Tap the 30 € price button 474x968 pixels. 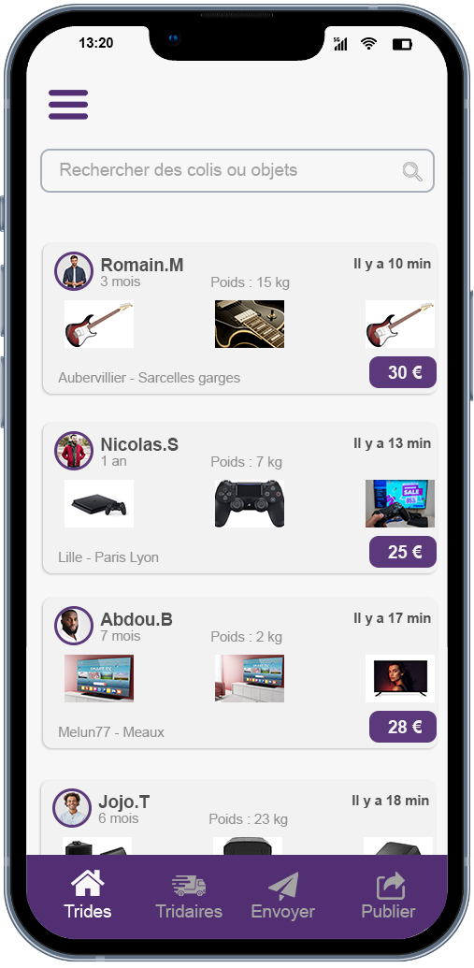(x=403, y=372)
